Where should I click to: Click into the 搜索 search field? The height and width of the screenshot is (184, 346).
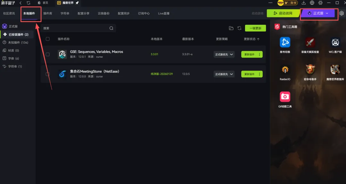[x=78, y=28]
